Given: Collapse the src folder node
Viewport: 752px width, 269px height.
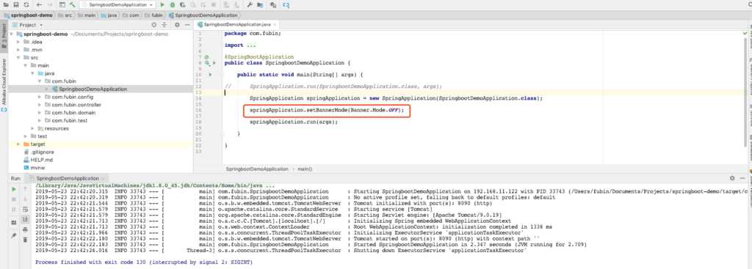Looking at the screenshot, I should click(19, 57).
